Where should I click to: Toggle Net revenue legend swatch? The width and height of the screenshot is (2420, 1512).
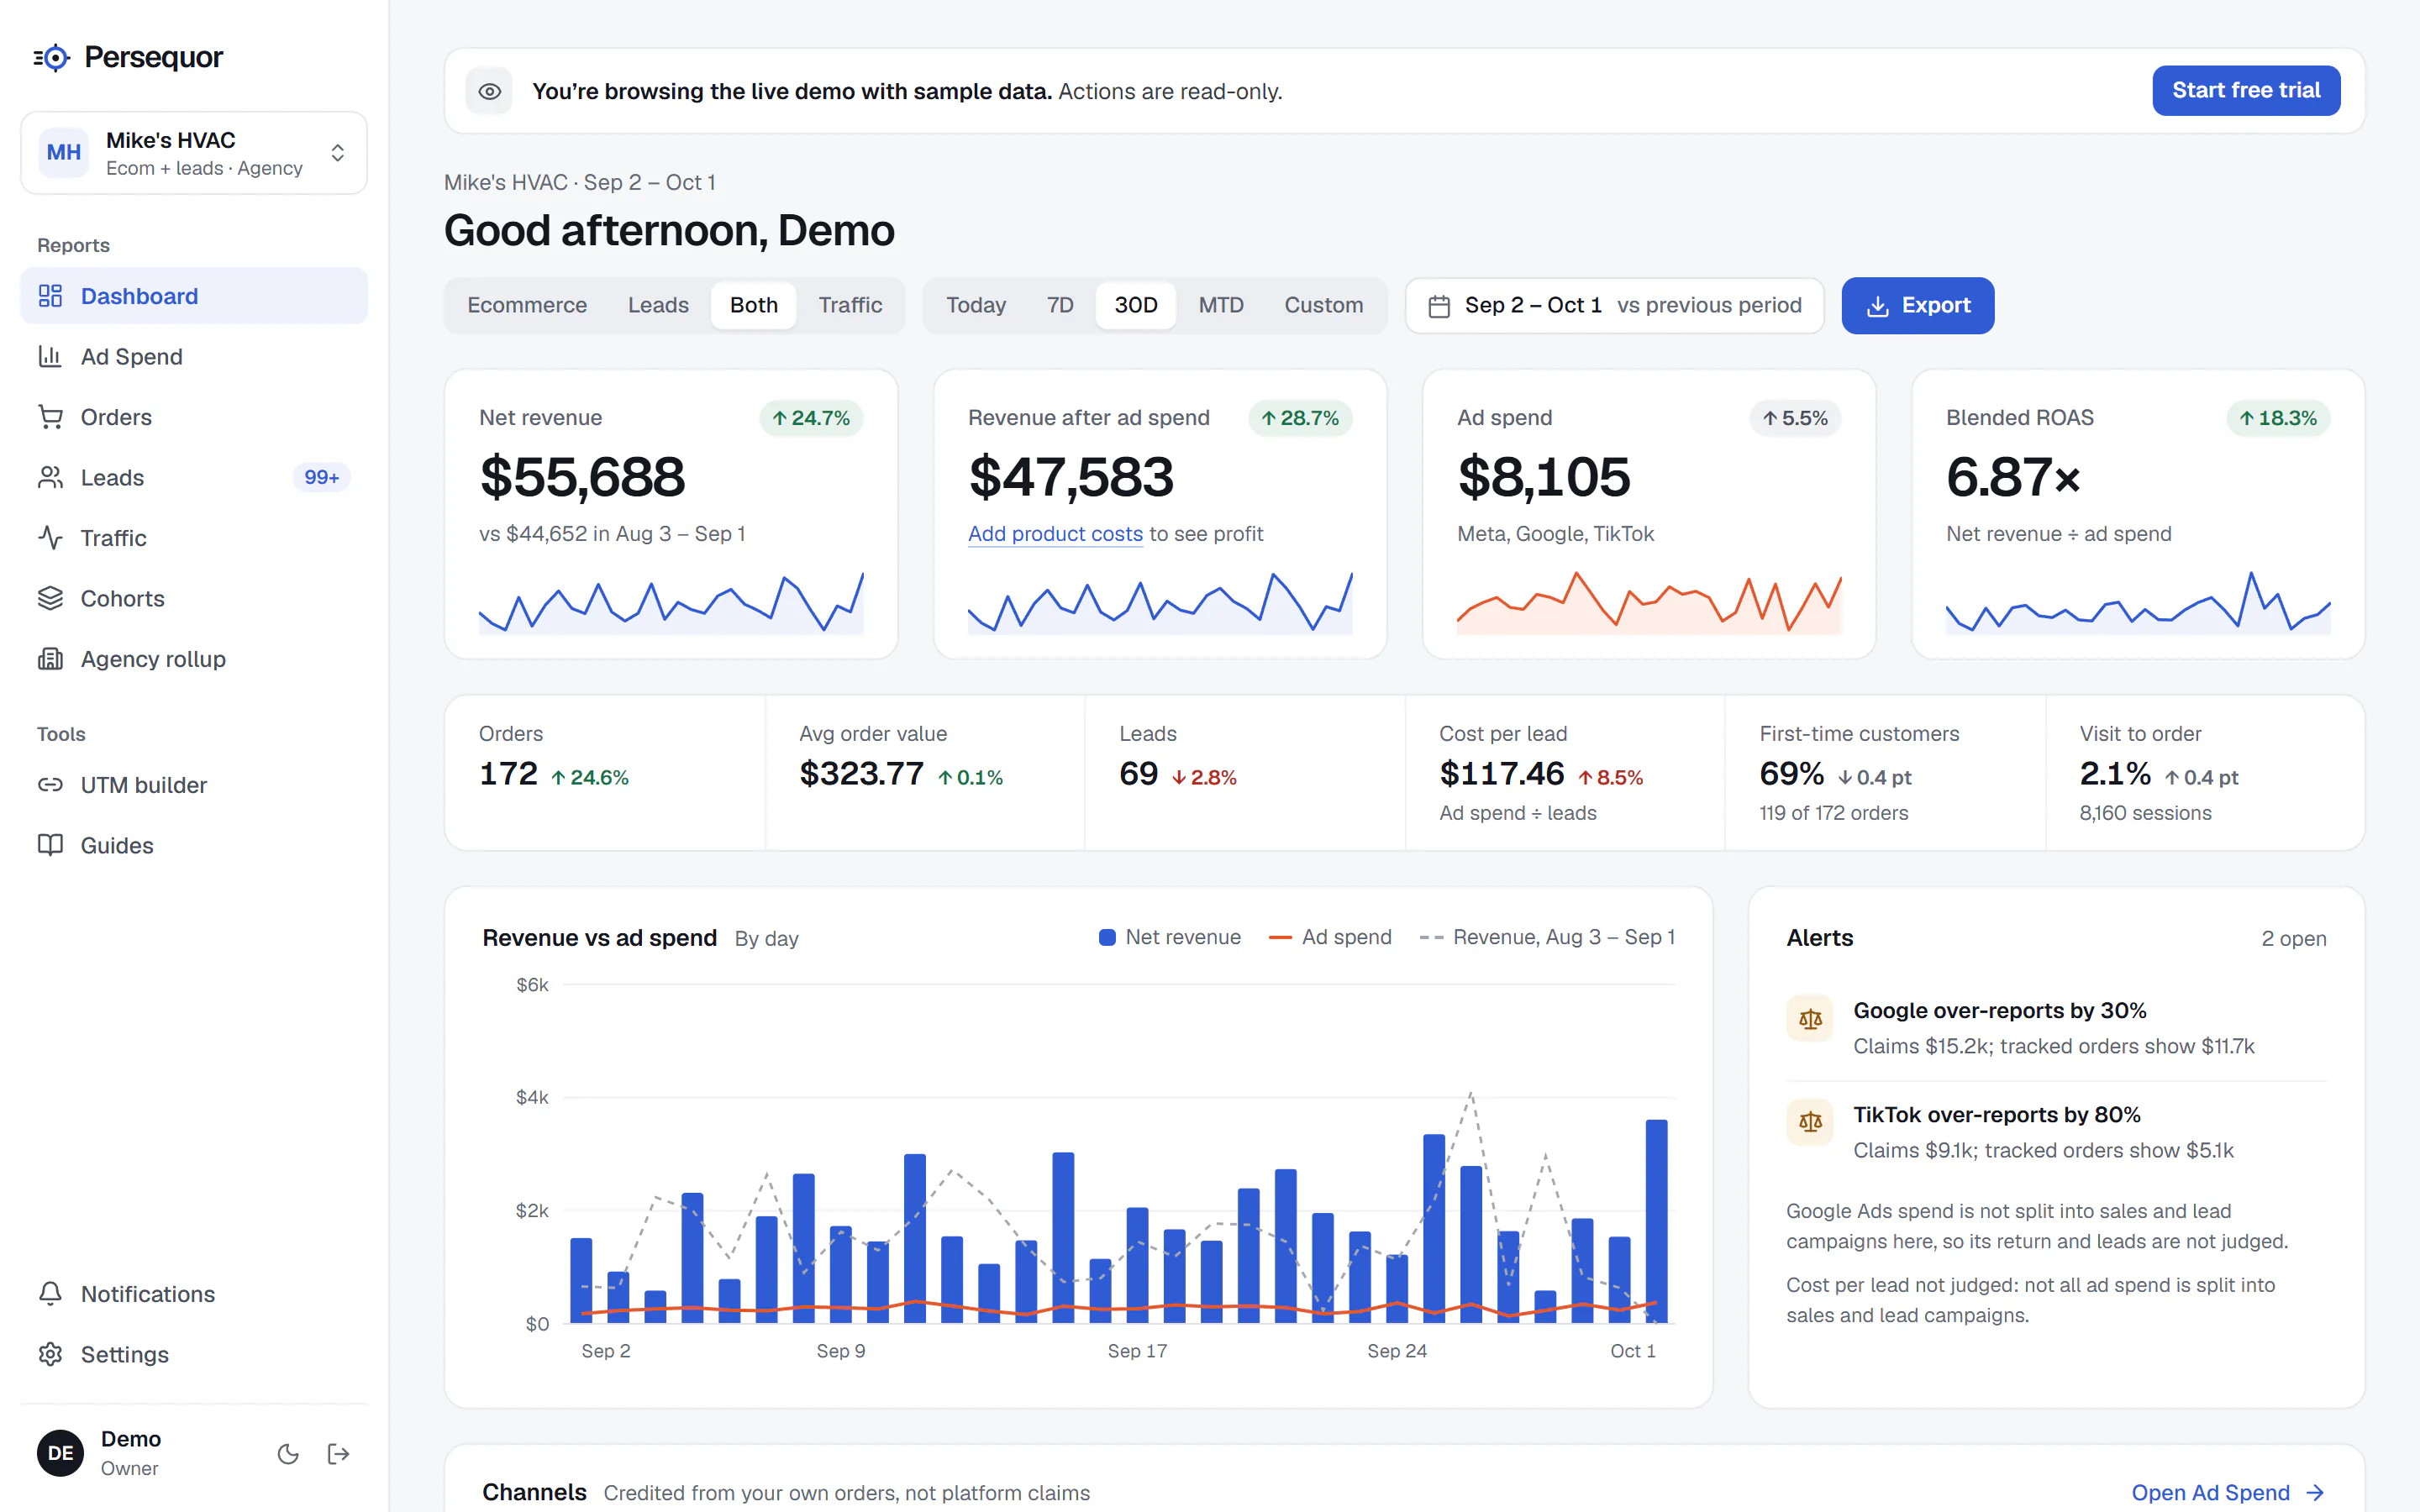1107,938
